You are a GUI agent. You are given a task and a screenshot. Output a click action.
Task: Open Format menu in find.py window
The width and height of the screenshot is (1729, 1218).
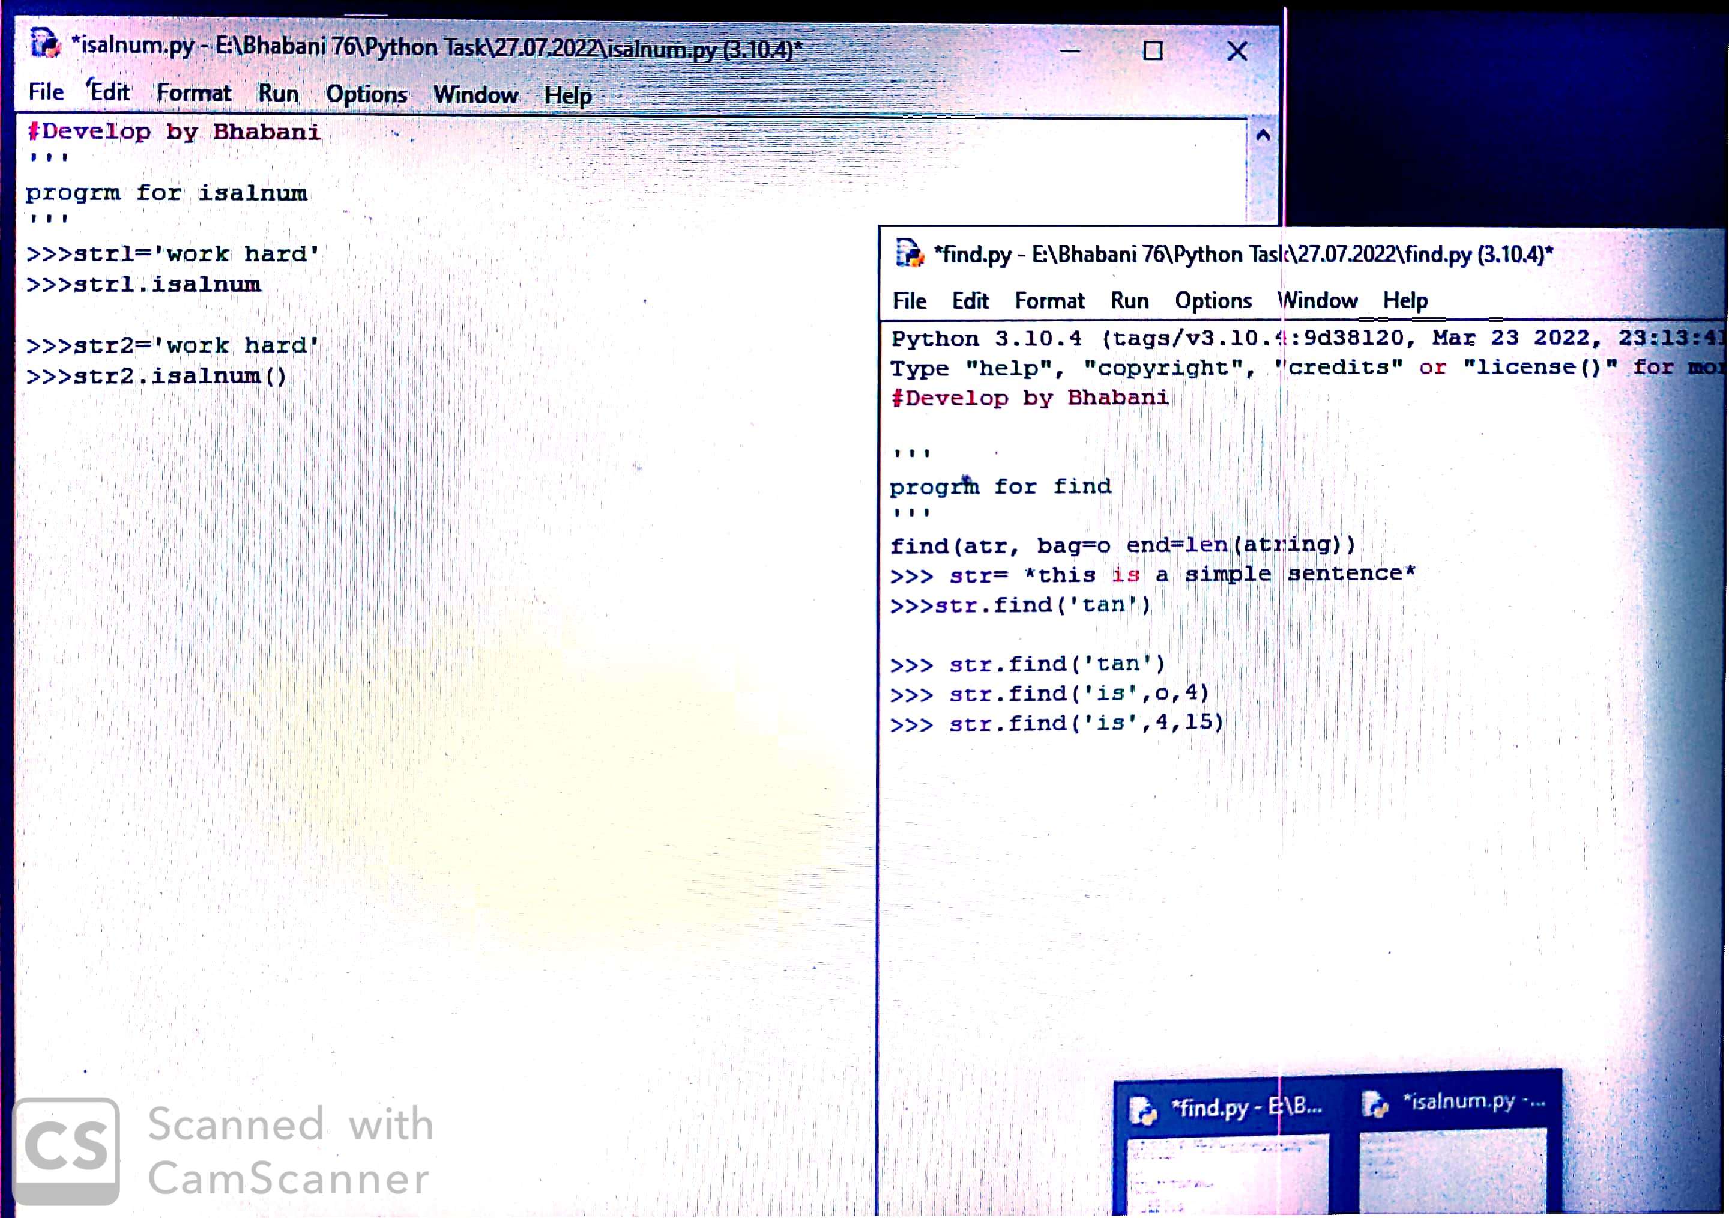1049,300
